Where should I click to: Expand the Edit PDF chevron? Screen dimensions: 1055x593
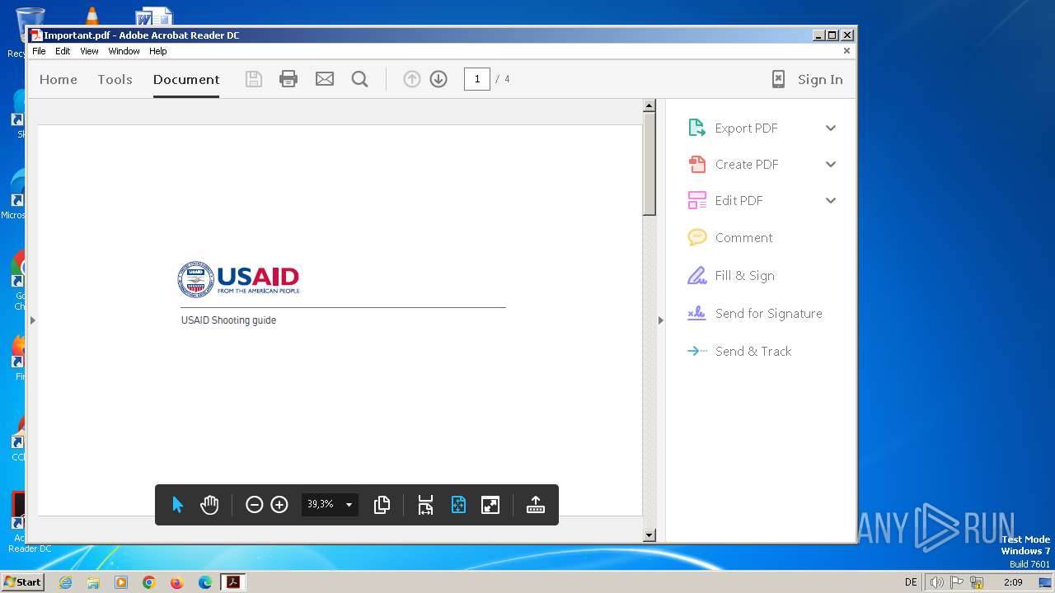[831, 200]
